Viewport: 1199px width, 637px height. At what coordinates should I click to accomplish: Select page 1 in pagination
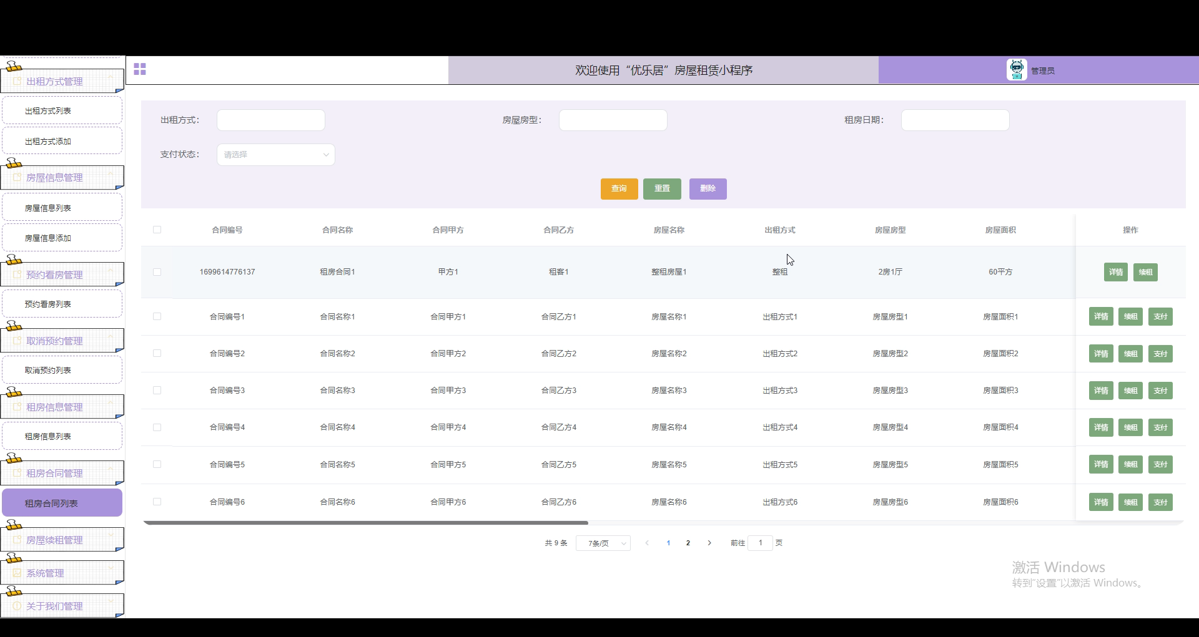668,543
